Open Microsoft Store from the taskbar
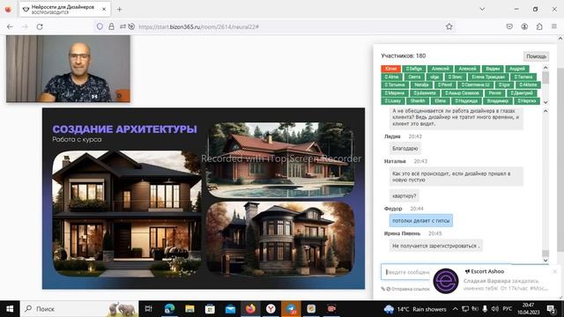Viewport: 564px width, 317px height. pyautogui.click(x=210, y=309)
